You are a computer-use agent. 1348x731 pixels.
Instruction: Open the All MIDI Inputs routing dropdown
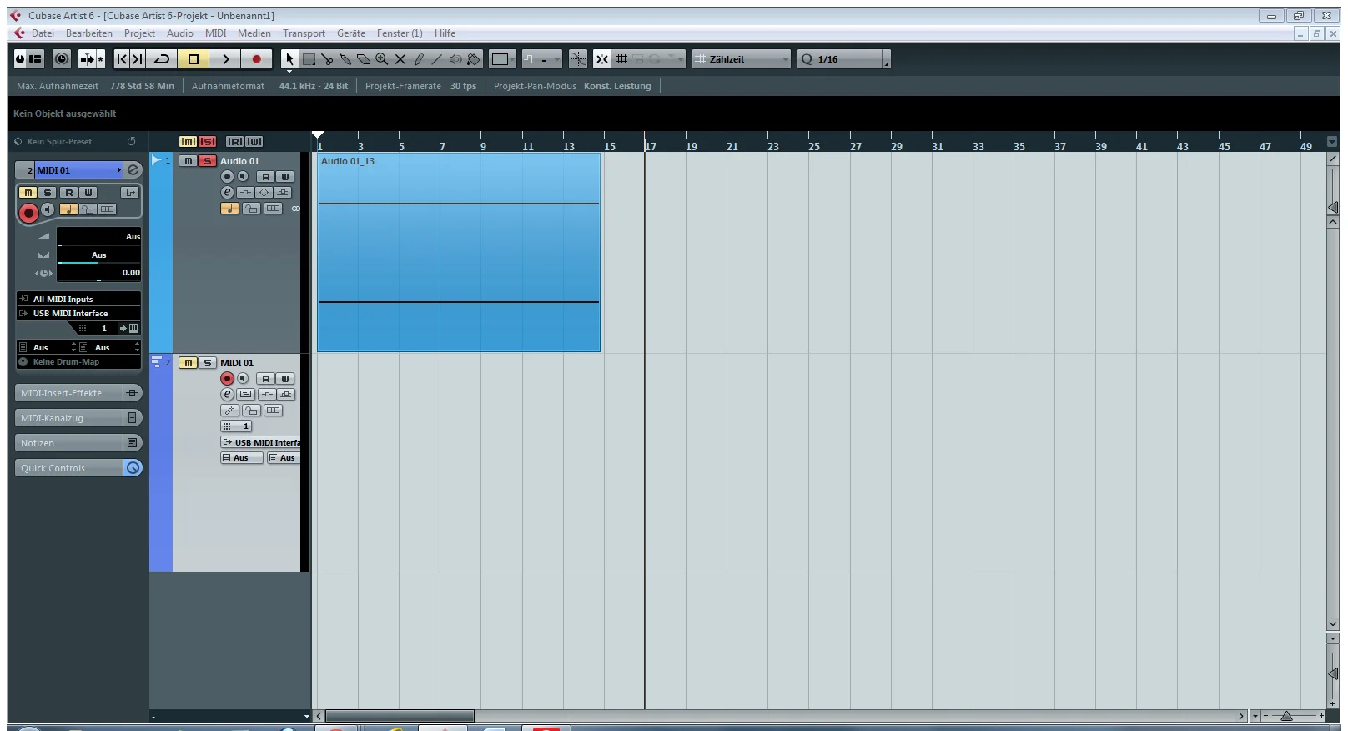[x=78, y=299]
